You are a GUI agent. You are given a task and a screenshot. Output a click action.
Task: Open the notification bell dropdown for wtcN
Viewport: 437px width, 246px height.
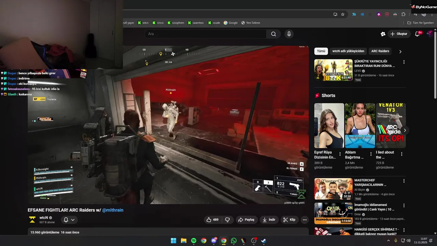(69, 220)
